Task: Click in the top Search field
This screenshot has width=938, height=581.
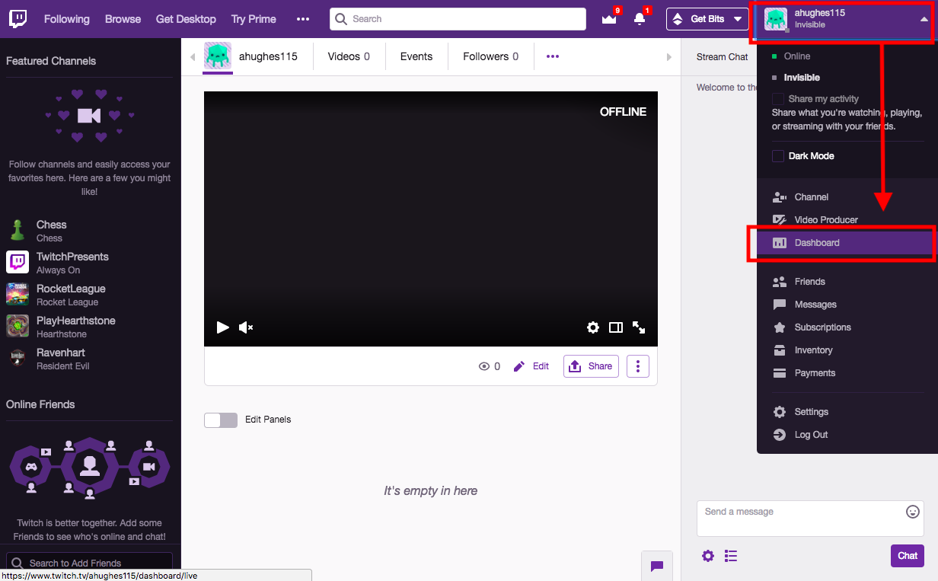Action: click(x=458, y=19)
